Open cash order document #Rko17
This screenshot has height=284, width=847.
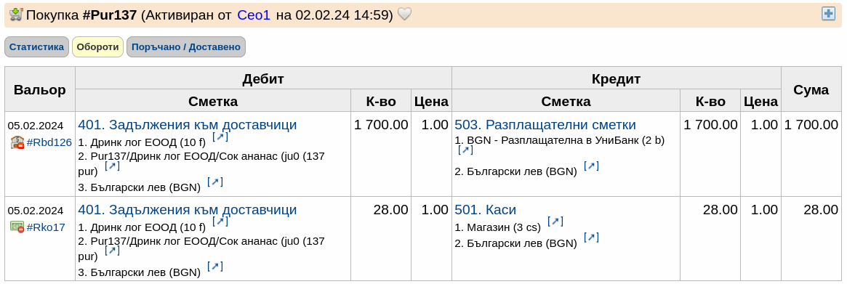46,227
